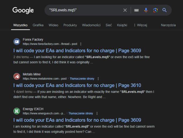
Task: Switch to the Produkty tab
Action: [x=70, y=25]
